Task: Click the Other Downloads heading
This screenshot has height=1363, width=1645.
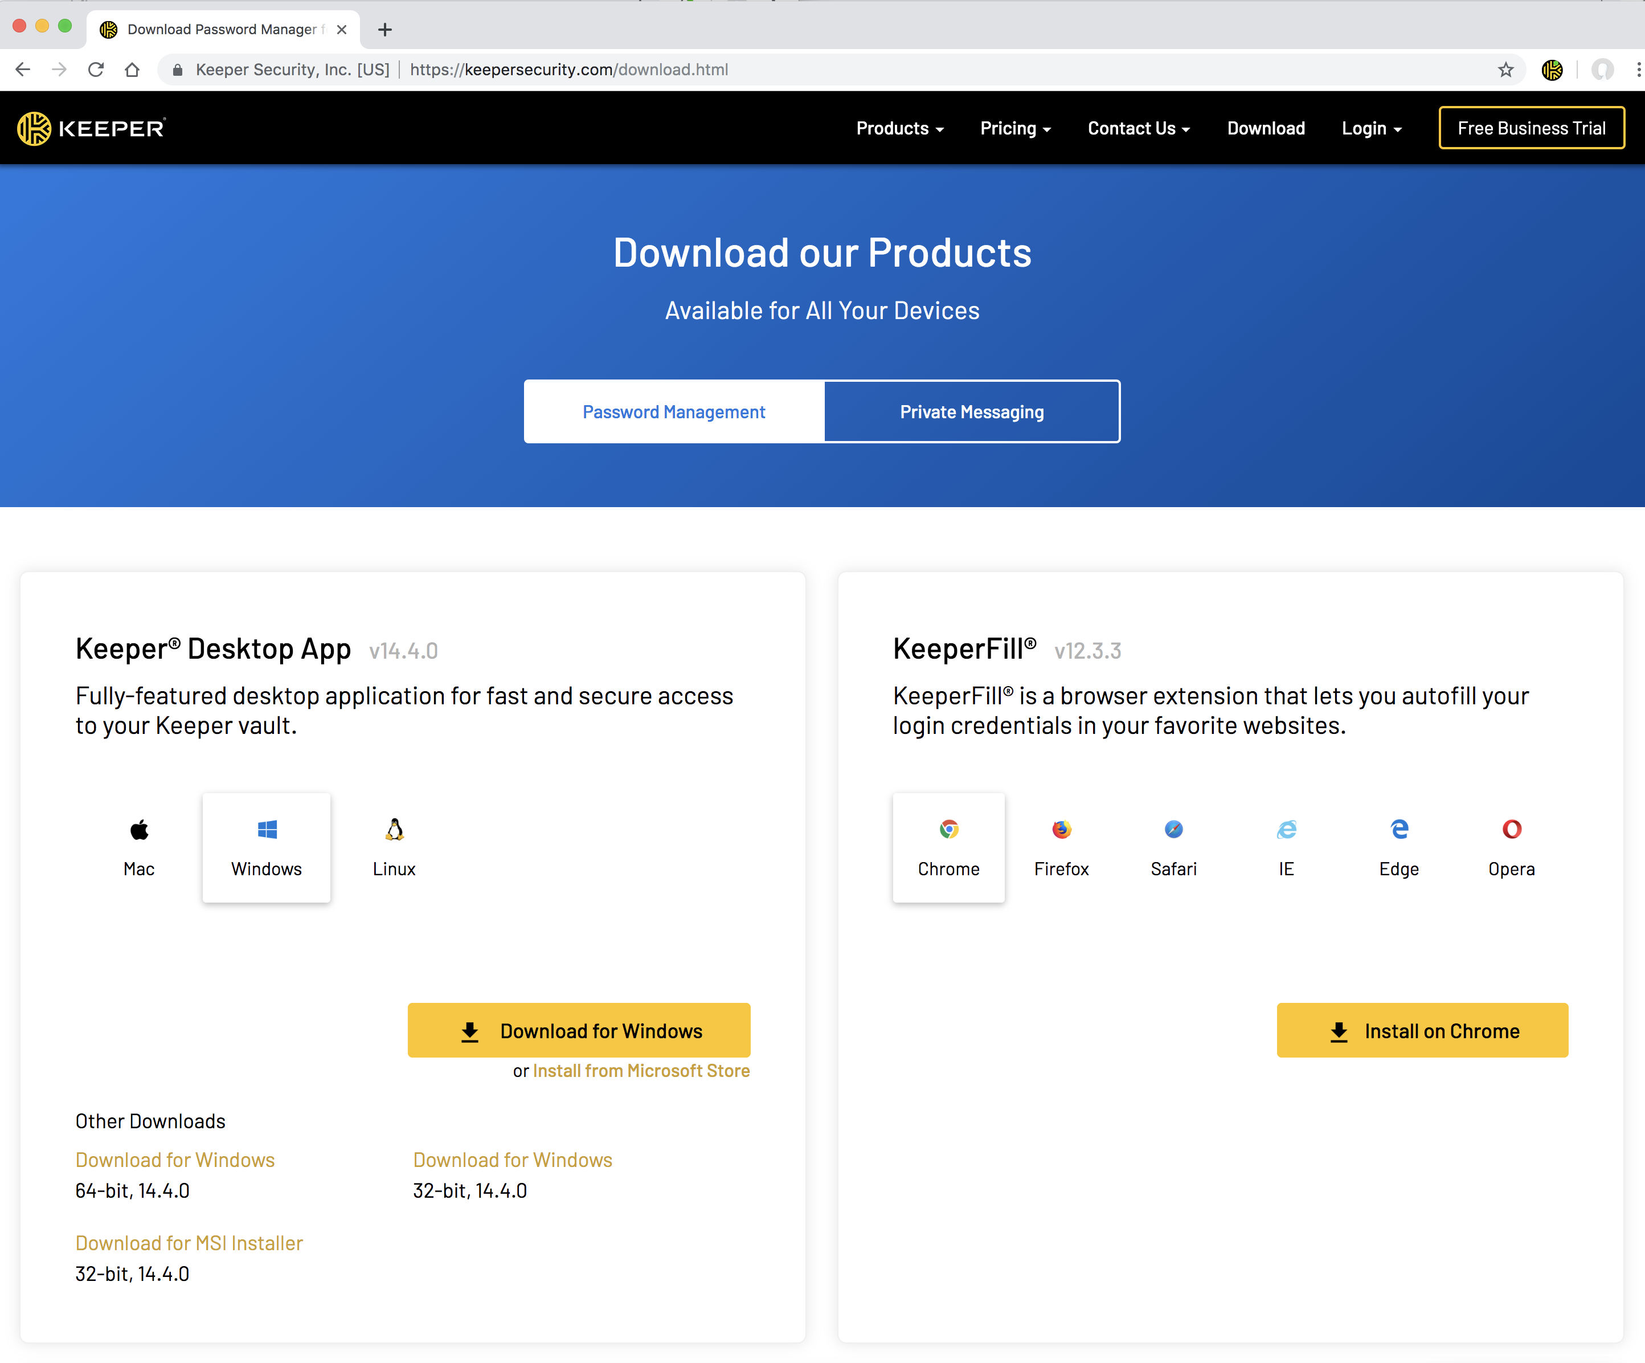Action: 150,1121
